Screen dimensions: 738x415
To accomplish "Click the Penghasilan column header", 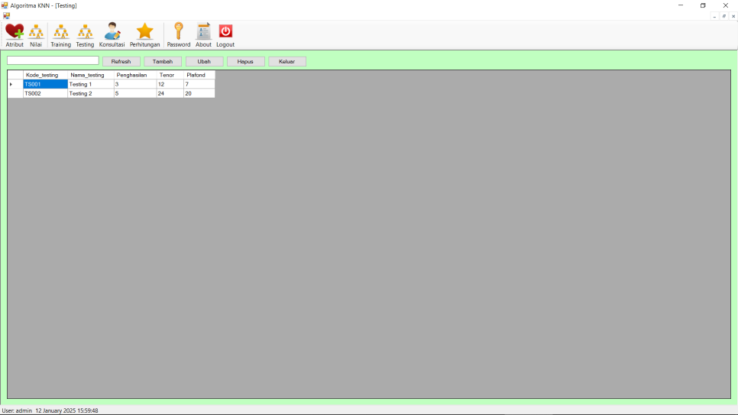I will coord(134,75).
